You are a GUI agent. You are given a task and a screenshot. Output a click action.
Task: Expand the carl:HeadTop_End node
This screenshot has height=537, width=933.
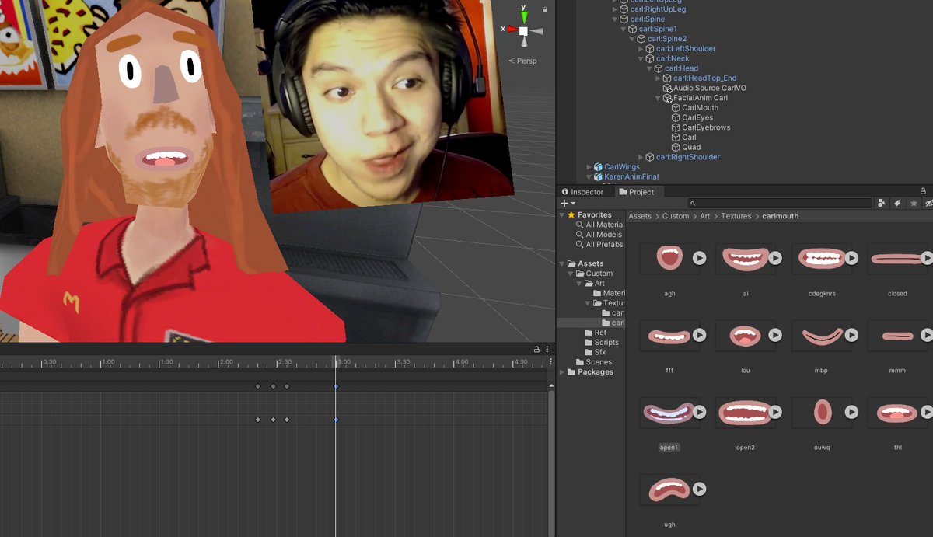(658, 78)
